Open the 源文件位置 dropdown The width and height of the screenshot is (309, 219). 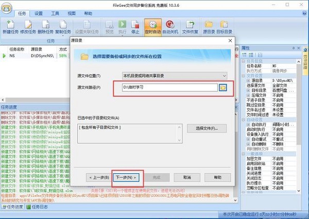point(175,76)
